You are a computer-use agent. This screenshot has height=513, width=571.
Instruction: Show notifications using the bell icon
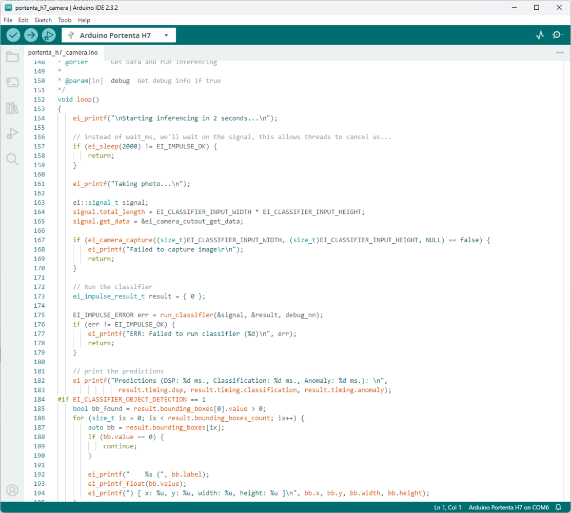pyautogui.click(x=559, y=507)
